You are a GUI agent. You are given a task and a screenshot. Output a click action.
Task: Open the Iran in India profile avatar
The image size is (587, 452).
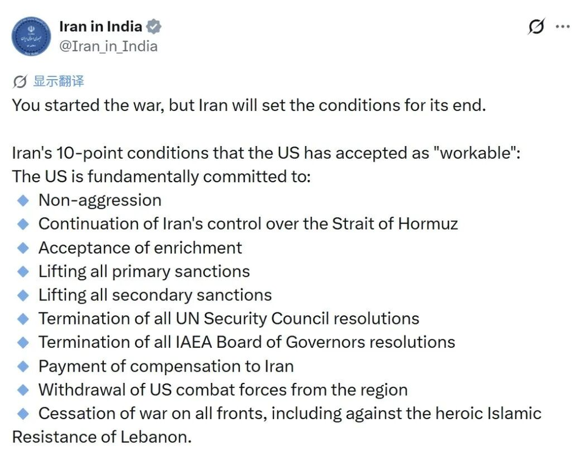click(x=31, y=36)
